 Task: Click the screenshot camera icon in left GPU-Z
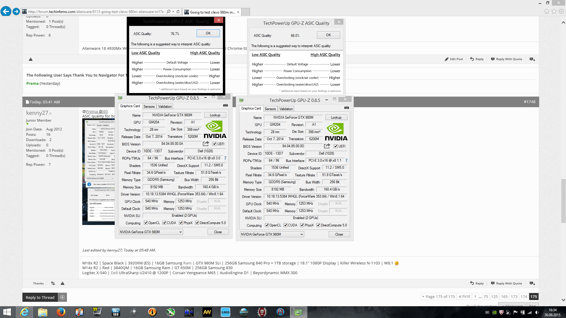click(226, 105)
